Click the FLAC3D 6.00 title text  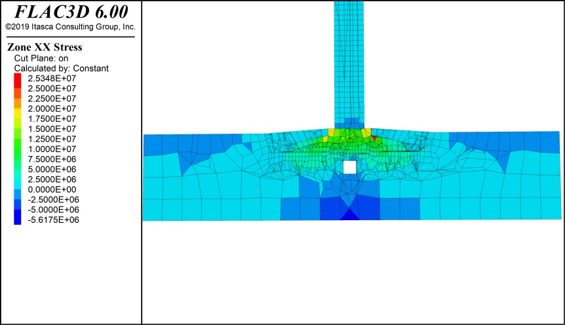pos(71,12)
